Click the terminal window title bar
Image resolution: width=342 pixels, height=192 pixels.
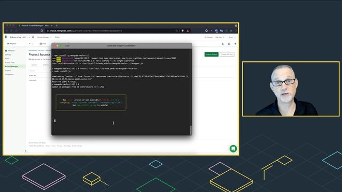tap(122, 46)
